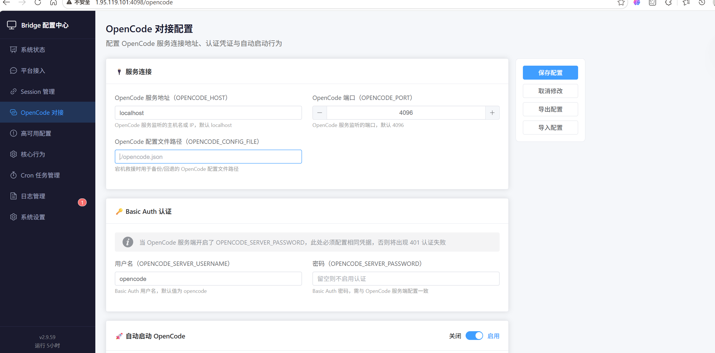Screen dimensions: 715x353
Task: Click the 关闭 label beside switch
Action: [455, 336]
